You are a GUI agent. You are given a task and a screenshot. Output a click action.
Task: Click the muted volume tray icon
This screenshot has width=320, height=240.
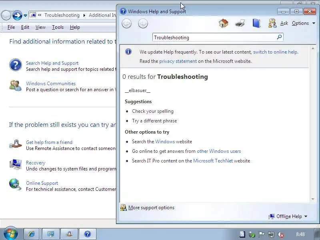[x=281, y=234]
